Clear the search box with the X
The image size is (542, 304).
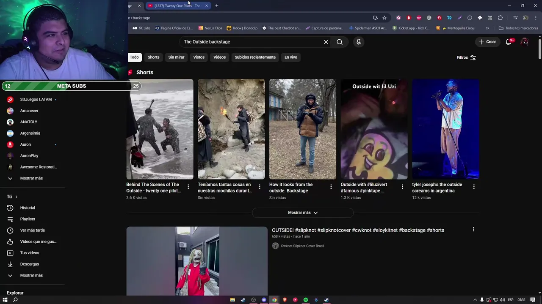326,42
